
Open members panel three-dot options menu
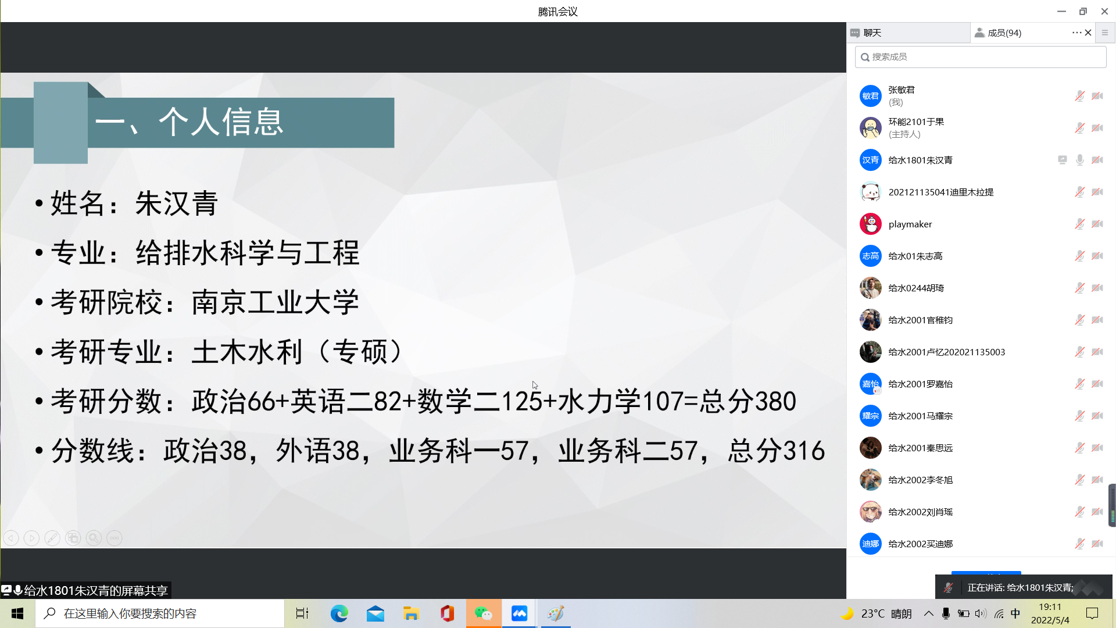pyautogui.click(x=1076, y=33)
